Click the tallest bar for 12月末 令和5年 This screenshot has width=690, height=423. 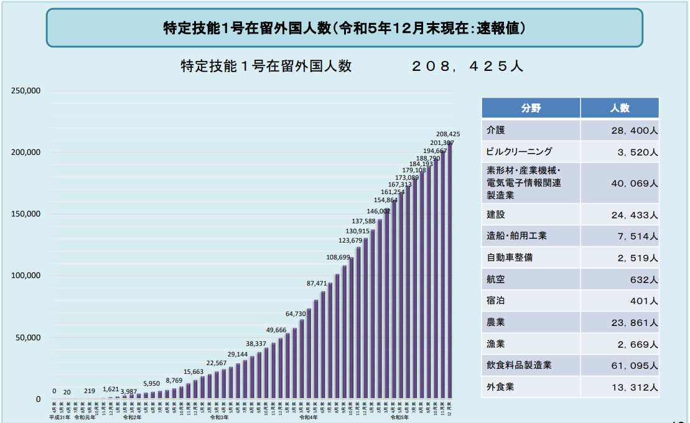[x=449, y=270]
